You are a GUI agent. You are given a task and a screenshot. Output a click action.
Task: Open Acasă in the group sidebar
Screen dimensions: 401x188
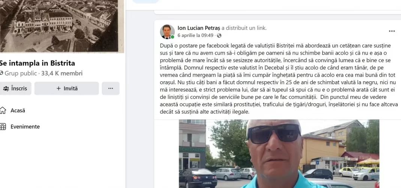click(18, 110)
